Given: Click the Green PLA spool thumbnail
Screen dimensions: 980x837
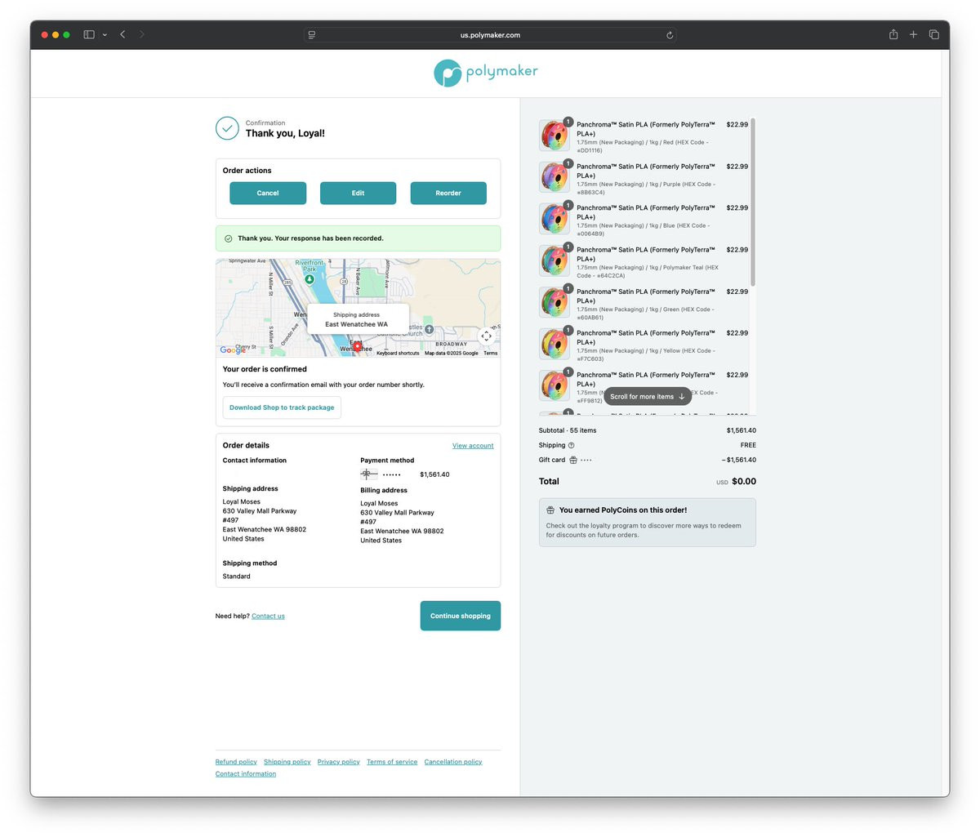Looking at the screenshot, I should click(x=555, y=302).
